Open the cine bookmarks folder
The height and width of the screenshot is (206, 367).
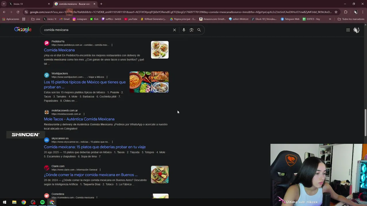tap(36, 19)
